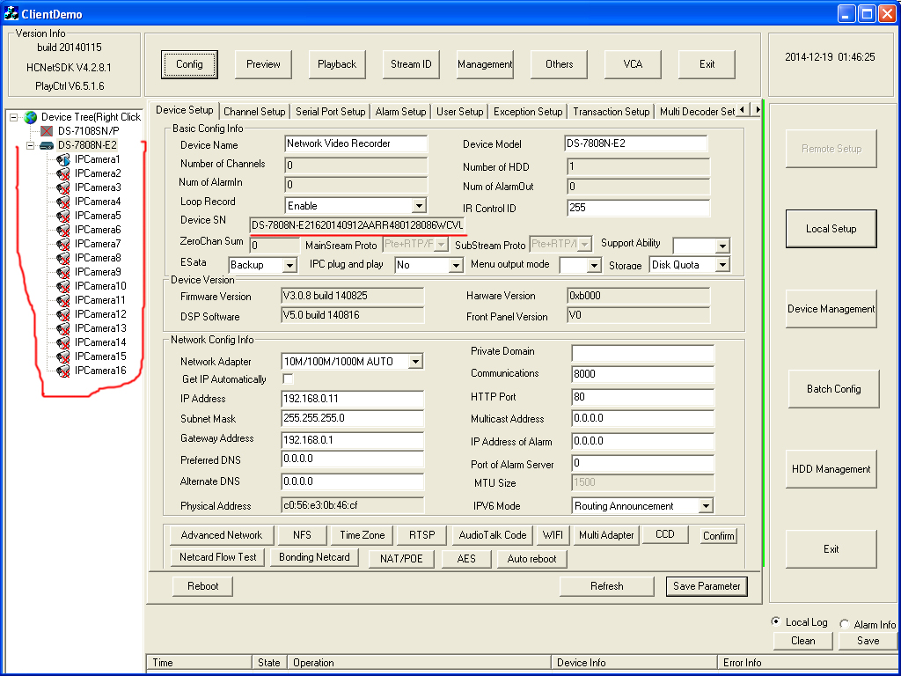This screenshot has width=901, height=676.
Task: Open the Network Adapter dropdown
Action: pos(415,362)
